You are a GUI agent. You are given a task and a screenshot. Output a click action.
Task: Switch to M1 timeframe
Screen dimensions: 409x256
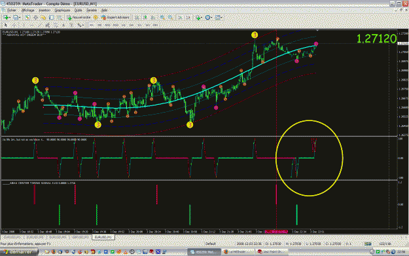[92, 26]
